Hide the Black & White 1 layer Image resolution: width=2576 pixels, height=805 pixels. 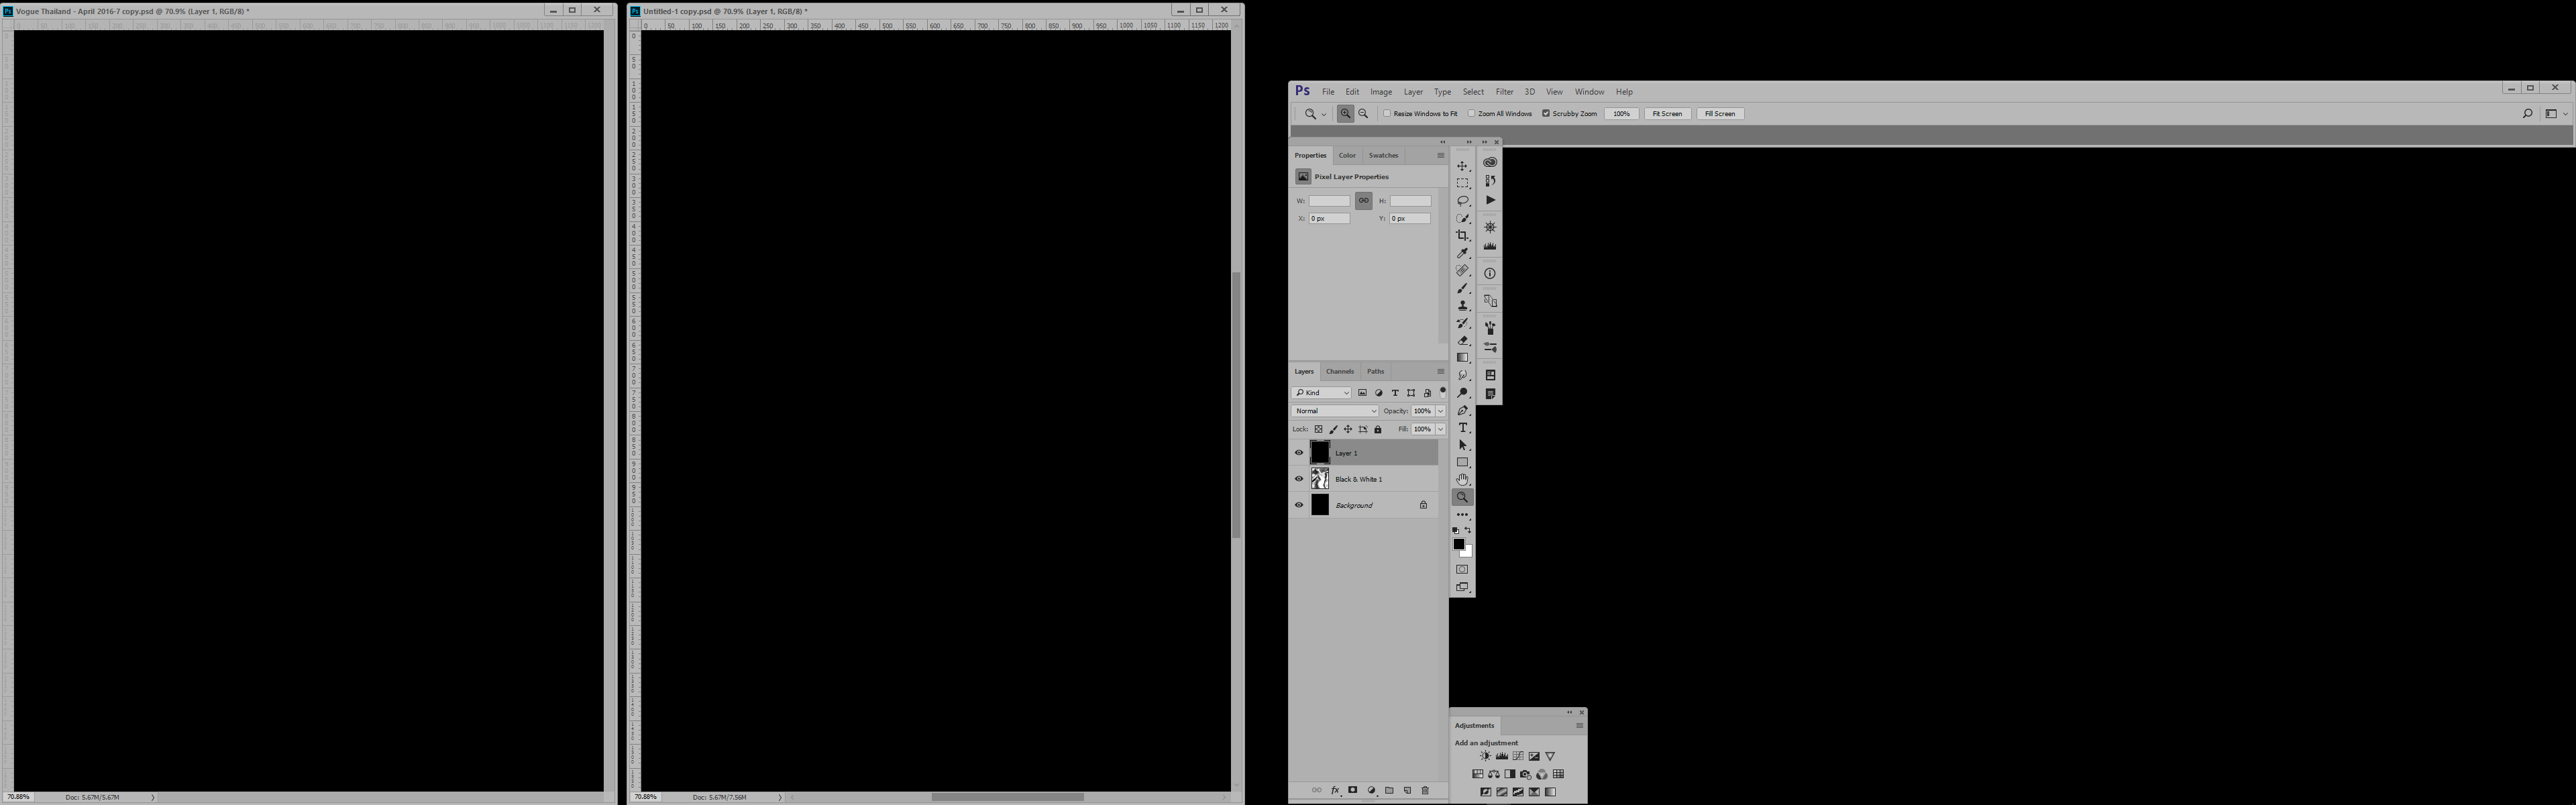pyautogui.click(x=1298, y=478)
